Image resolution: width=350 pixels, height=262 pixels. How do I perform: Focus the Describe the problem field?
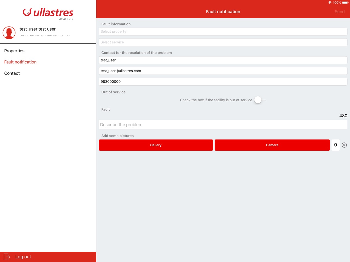[223, 125]
